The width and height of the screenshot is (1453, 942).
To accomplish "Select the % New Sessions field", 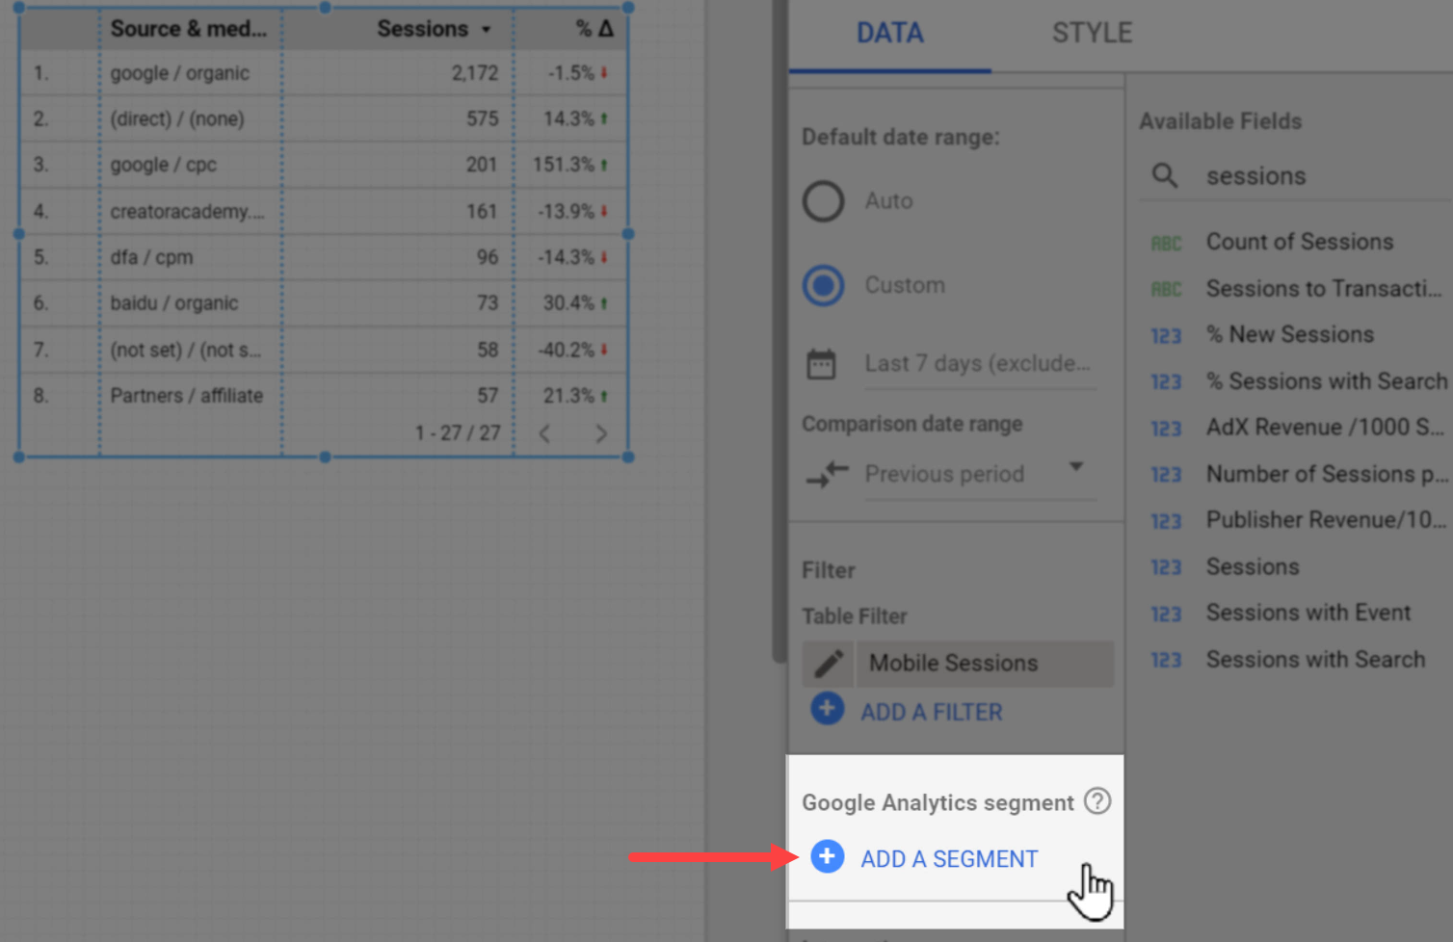I will coord(1290,334).
